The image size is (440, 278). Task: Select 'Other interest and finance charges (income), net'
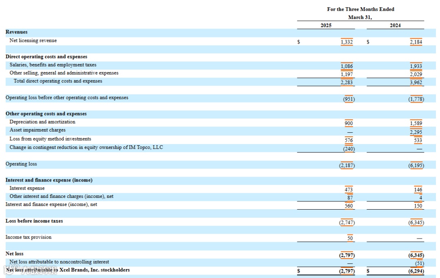tap(62, 197)
